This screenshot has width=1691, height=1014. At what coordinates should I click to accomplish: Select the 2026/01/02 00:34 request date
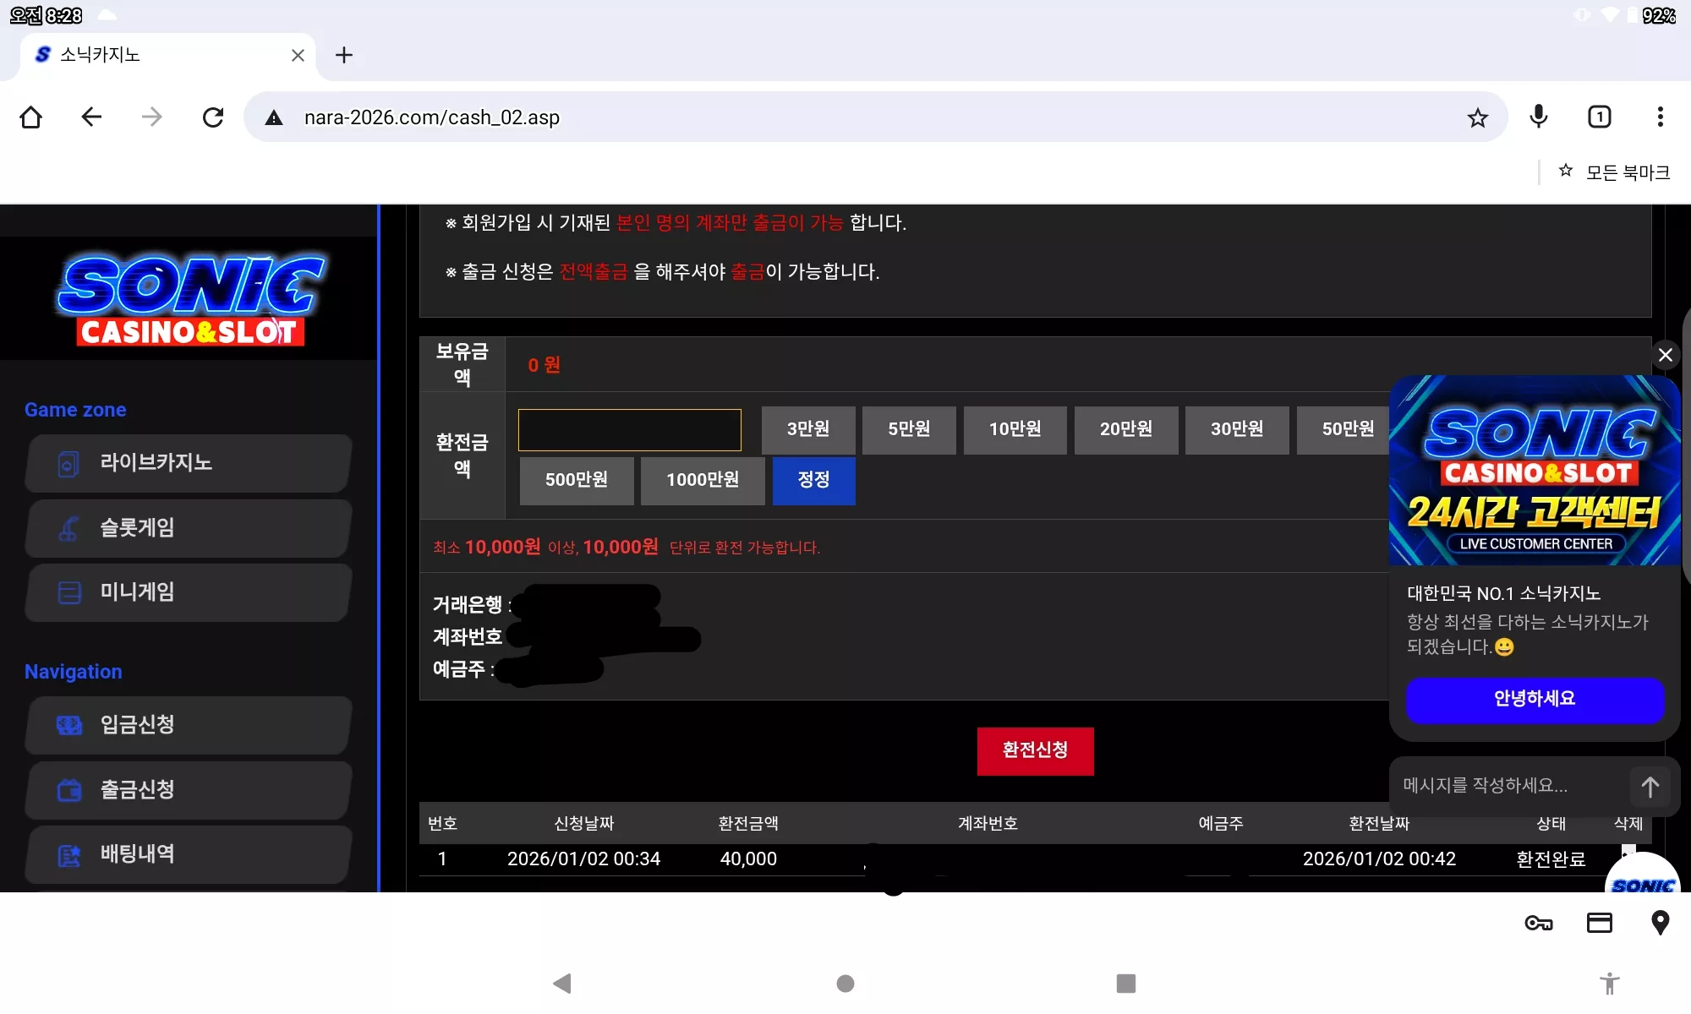click(x=583, y=859)
